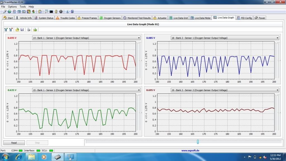Switch to the Trouble Codes tab

click(x=65, y=18)
